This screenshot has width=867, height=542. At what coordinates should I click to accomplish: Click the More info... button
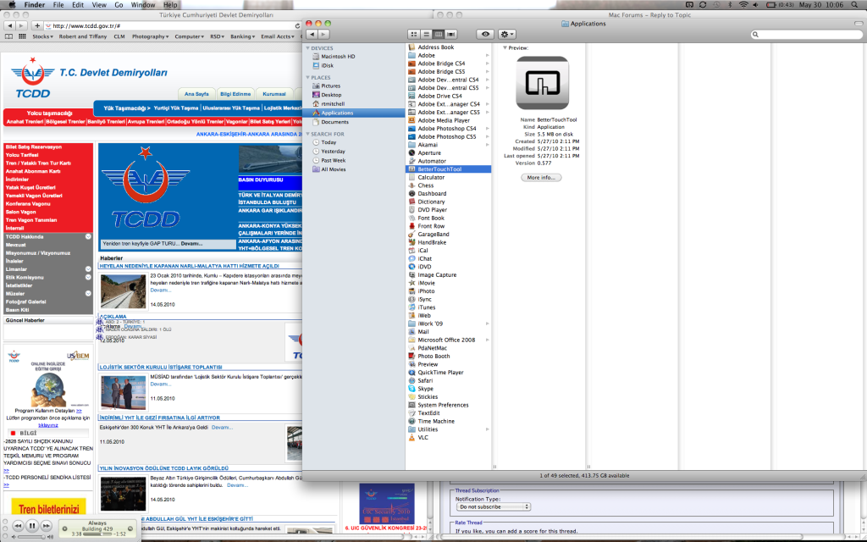[541, 178]
